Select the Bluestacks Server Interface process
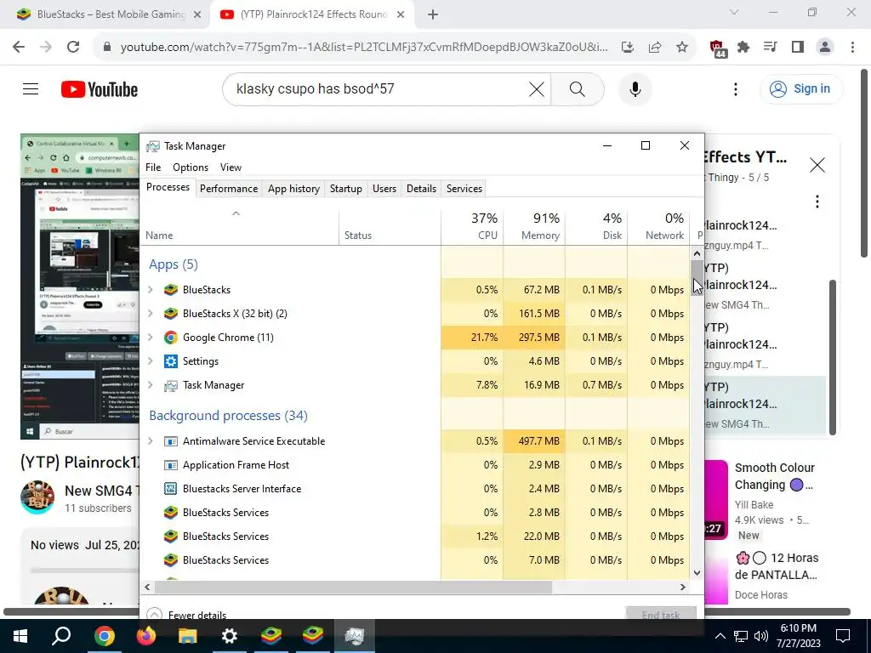871x653 pixels. pos(414,489)
